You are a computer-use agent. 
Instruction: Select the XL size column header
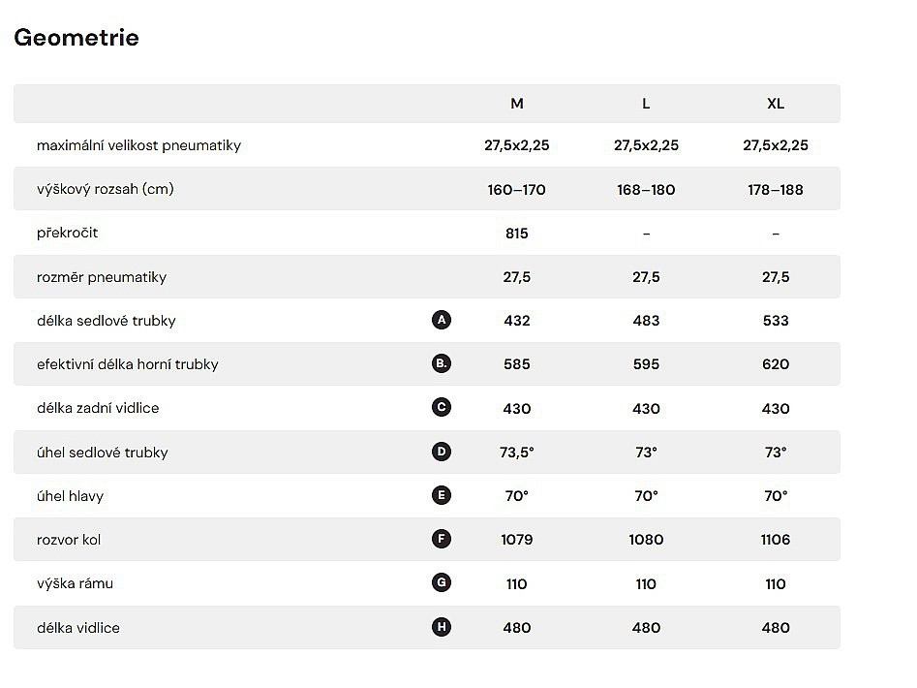coord(776,104)
